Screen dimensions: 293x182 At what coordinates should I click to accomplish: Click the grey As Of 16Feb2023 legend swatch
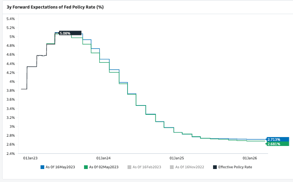click(129, 167)
